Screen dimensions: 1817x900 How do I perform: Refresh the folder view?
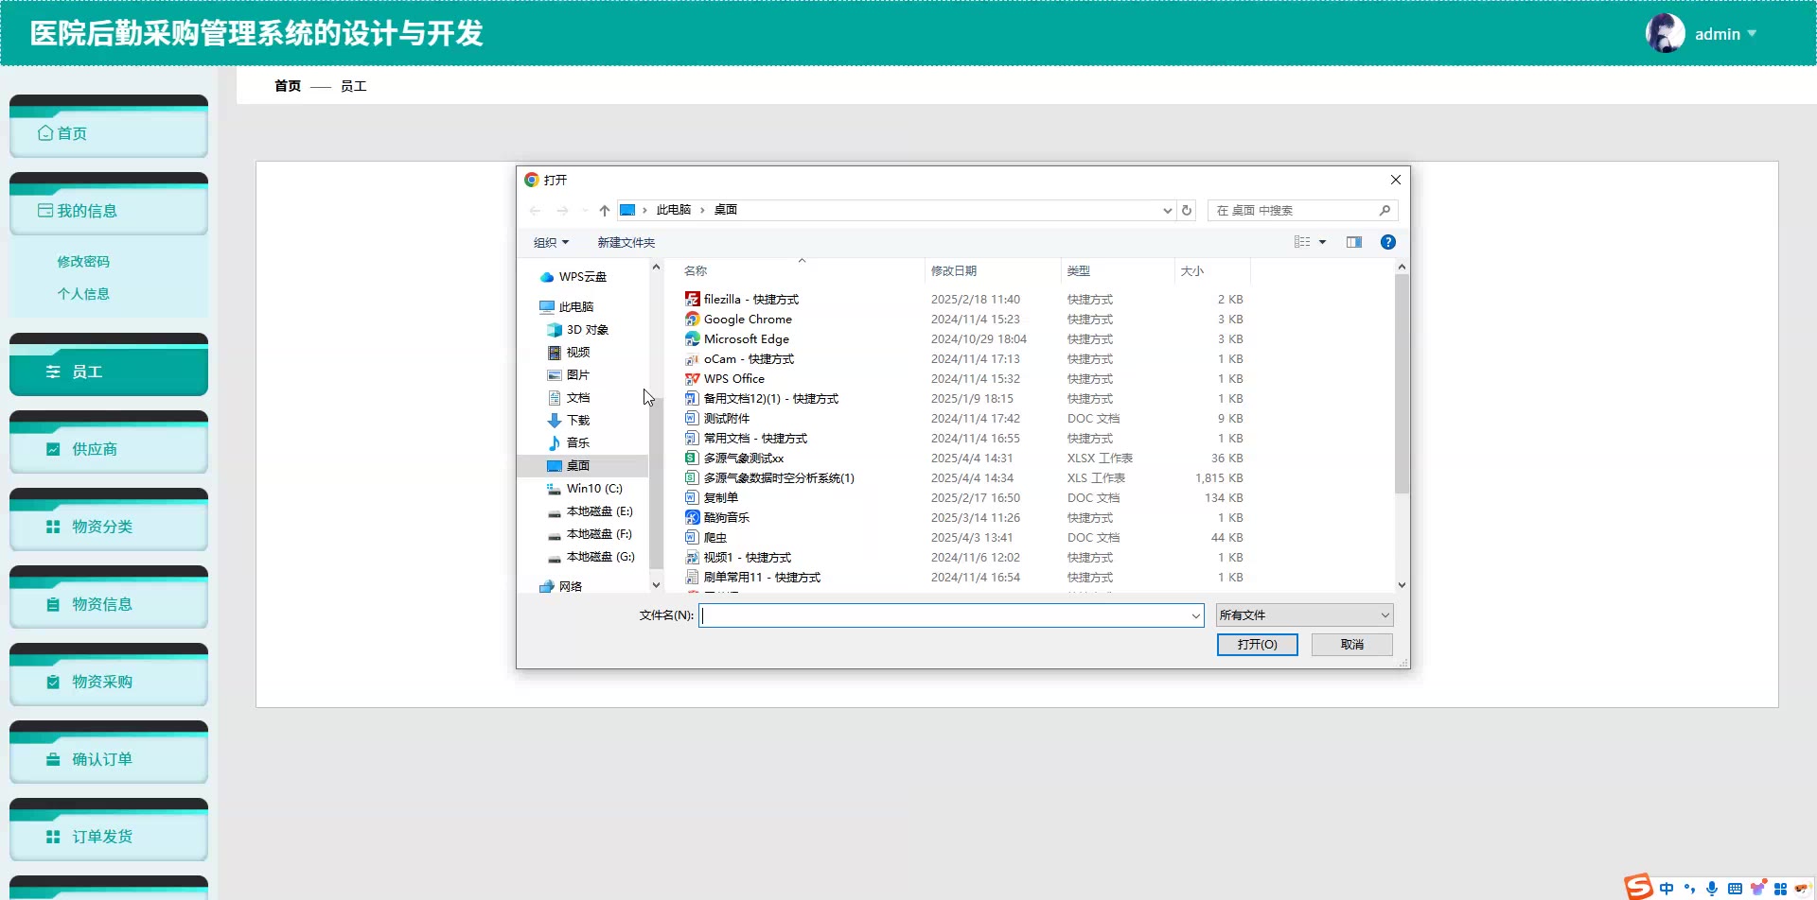point(1187,211)
